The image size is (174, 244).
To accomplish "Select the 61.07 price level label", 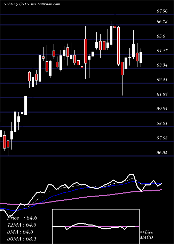I will [x=162, y=94].
